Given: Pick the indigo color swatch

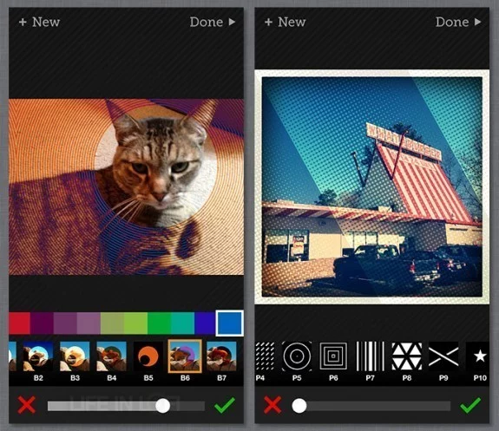Looking at the screenshot, I should 206,323.
